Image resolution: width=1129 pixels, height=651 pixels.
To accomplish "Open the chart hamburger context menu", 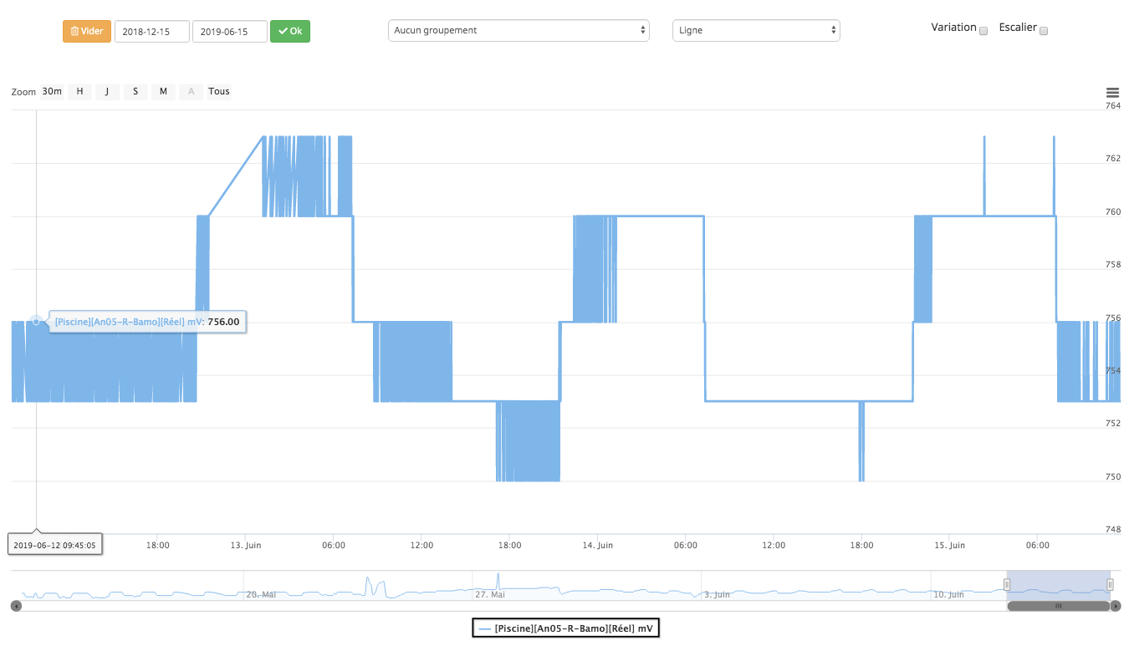I will tap(1112, 92).
